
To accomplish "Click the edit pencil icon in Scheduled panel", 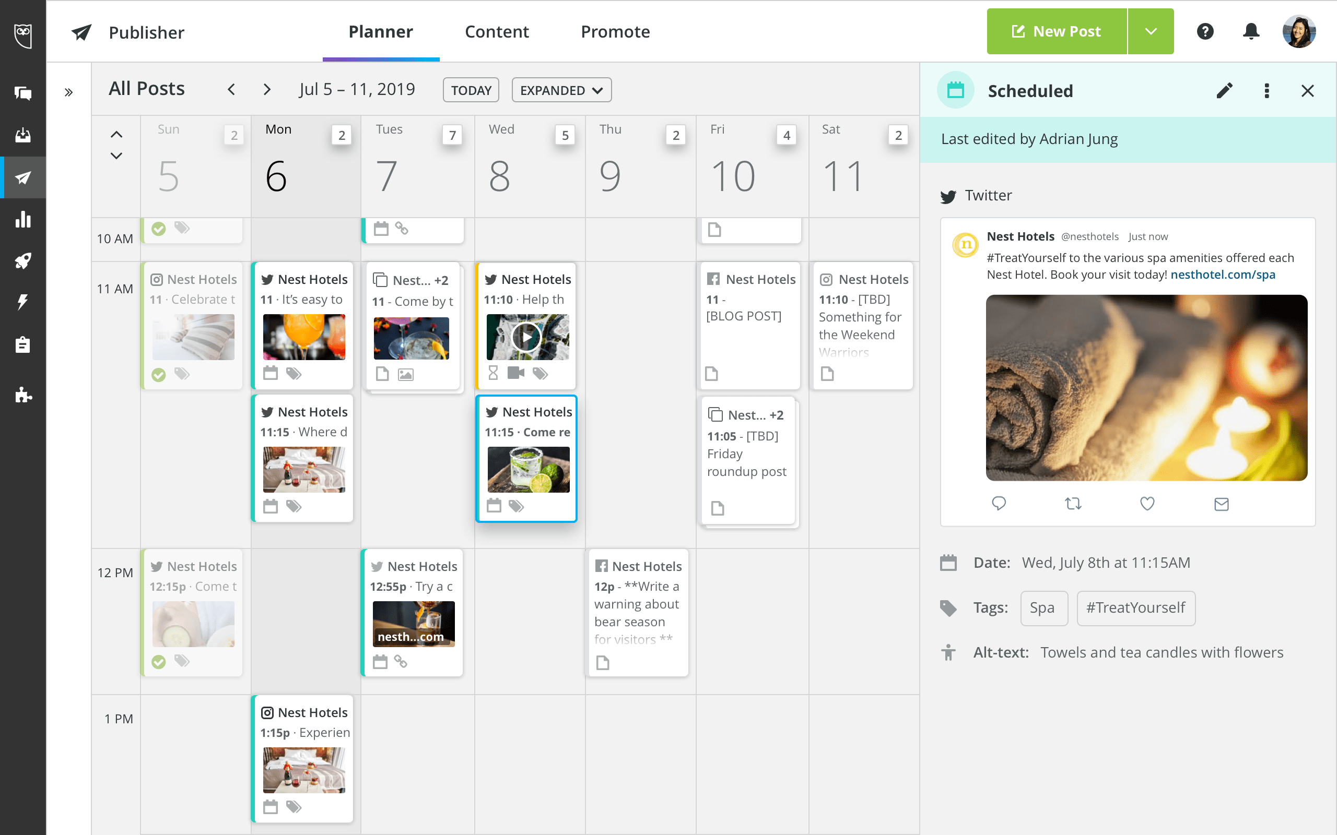I will coord(1224,91).
